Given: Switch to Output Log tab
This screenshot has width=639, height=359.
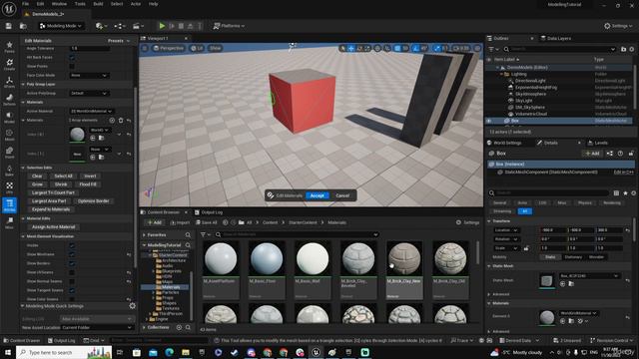Looking at the screenshot, I should [209, 212].
